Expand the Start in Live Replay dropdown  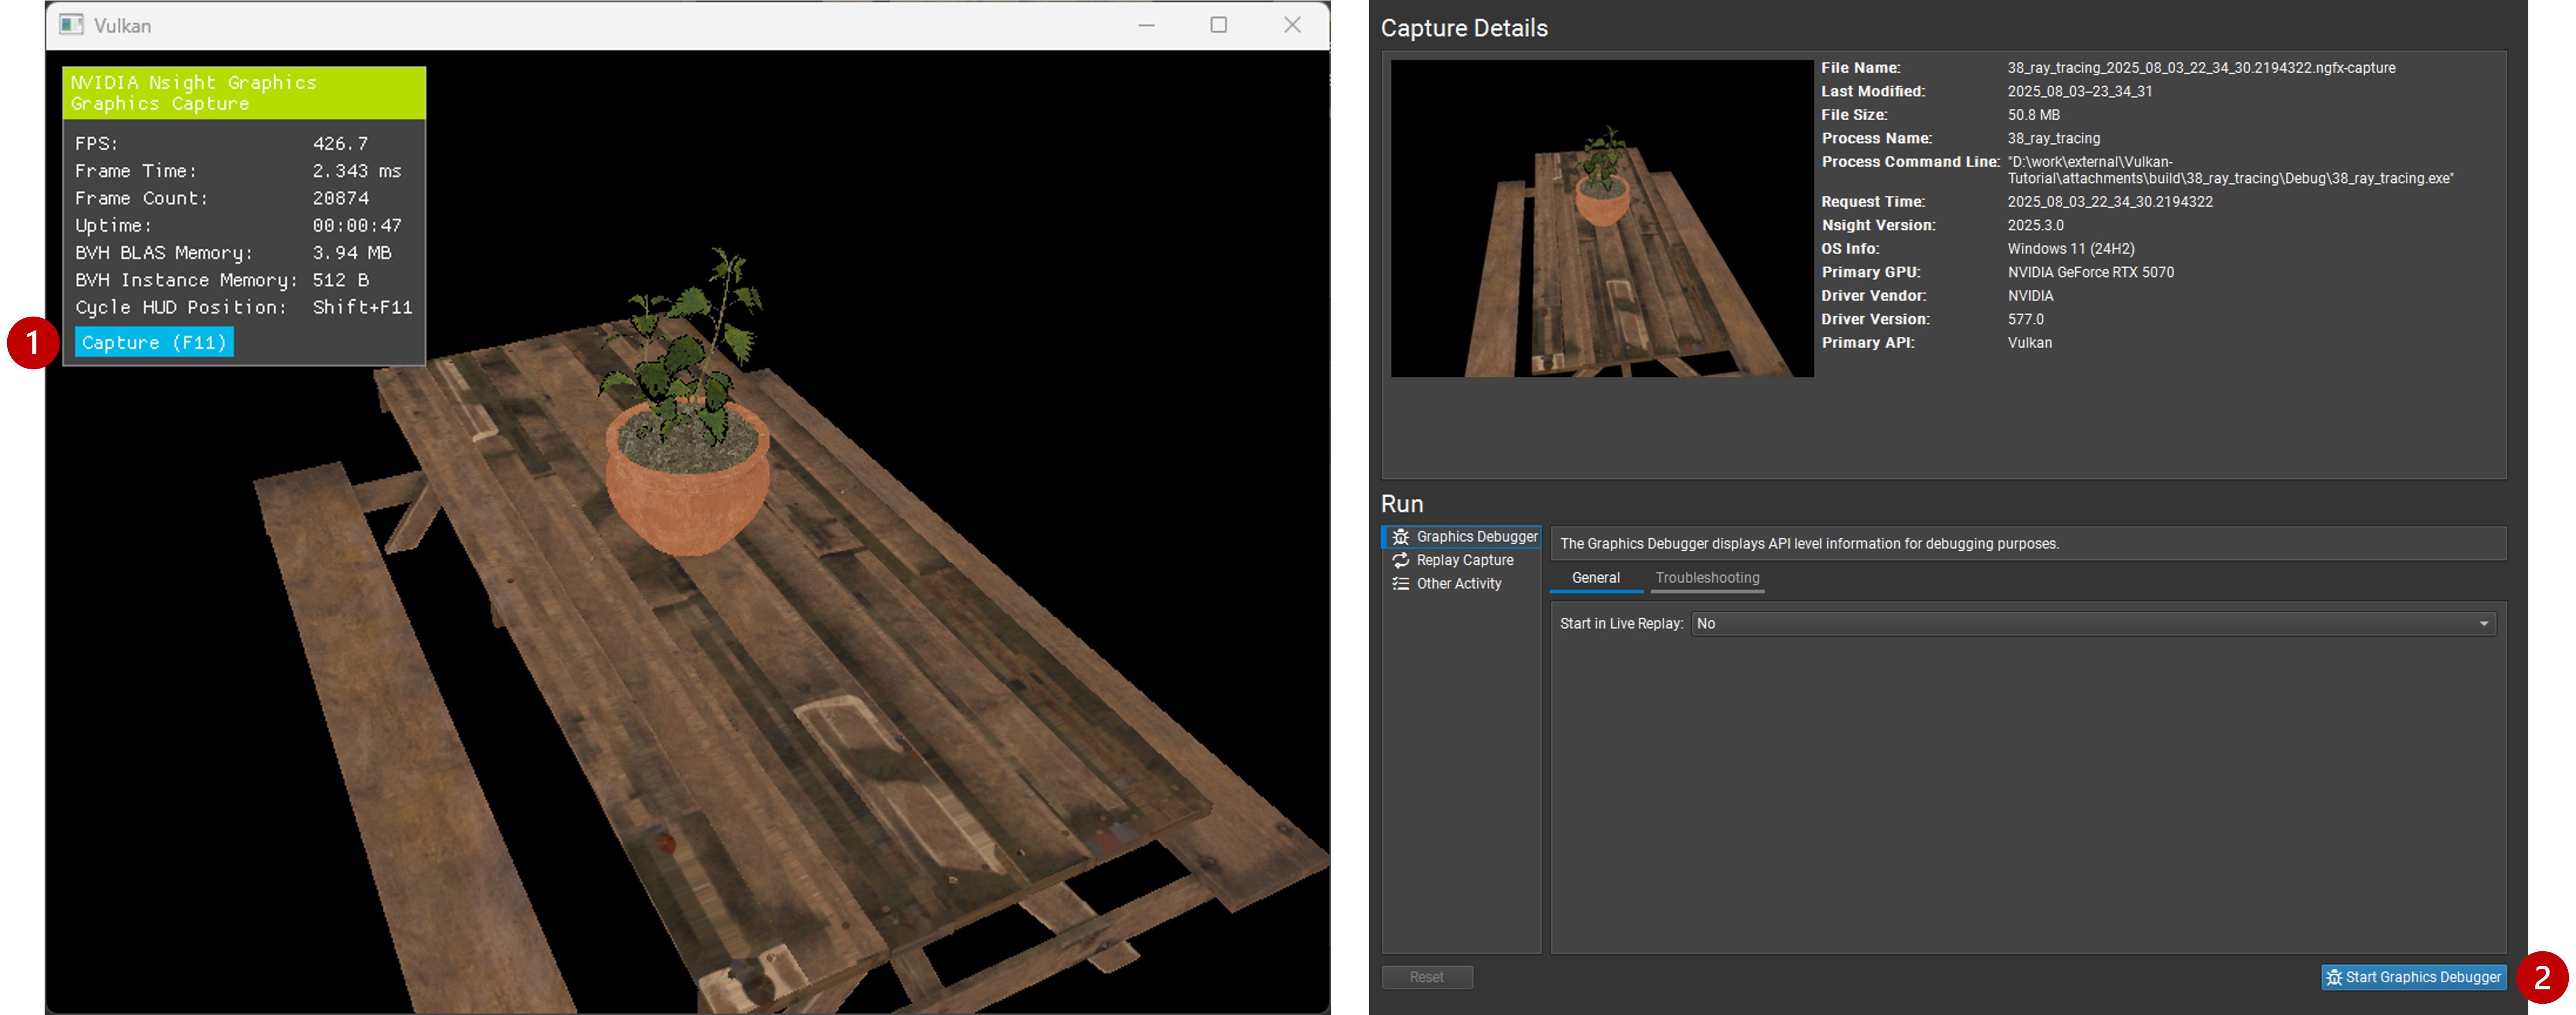point(2093,624)
